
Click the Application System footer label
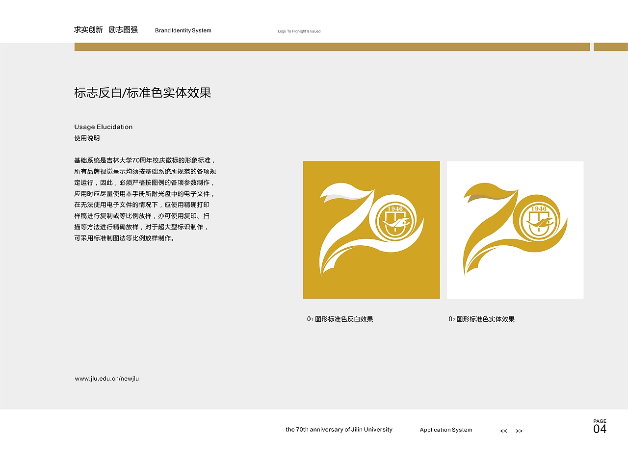point(446,430)
